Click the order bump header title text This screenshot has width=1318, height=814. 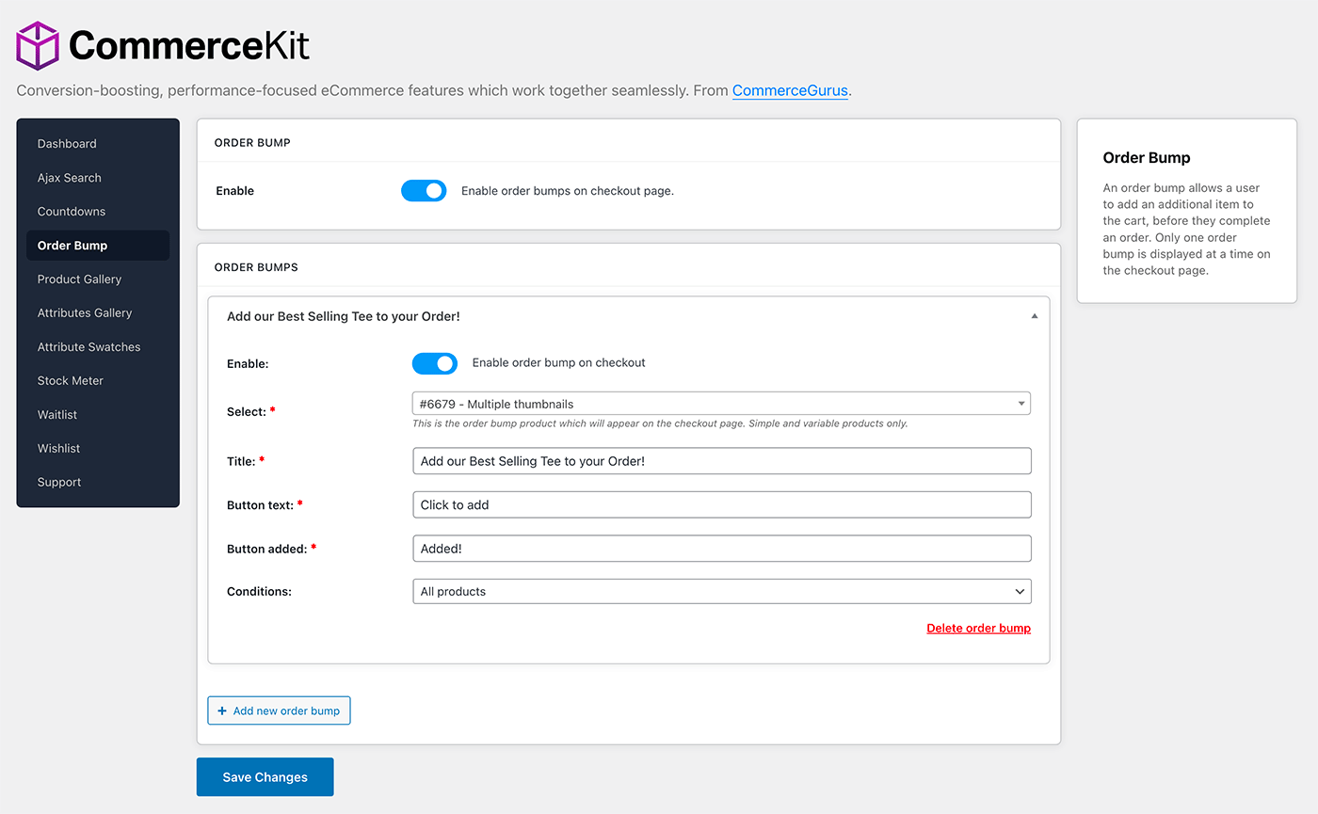[344, 317]
